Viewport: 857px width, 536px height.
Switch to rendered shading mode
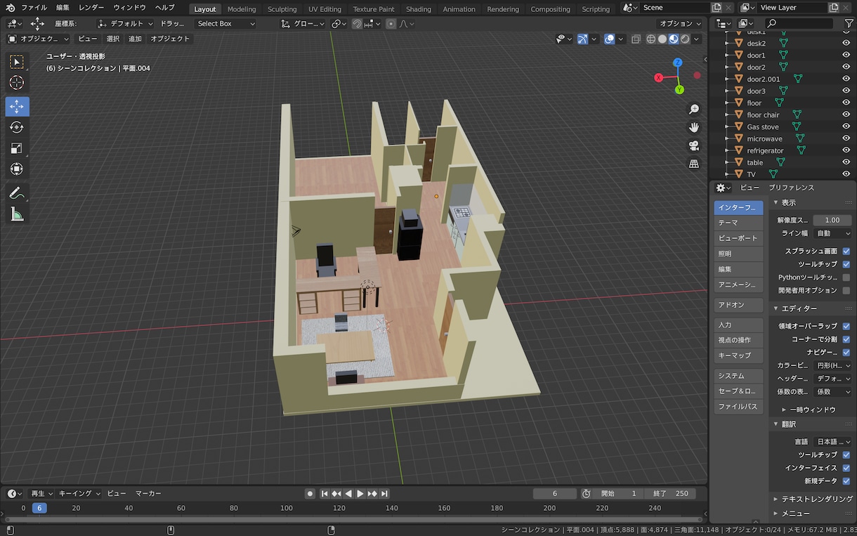coord(684,39)
